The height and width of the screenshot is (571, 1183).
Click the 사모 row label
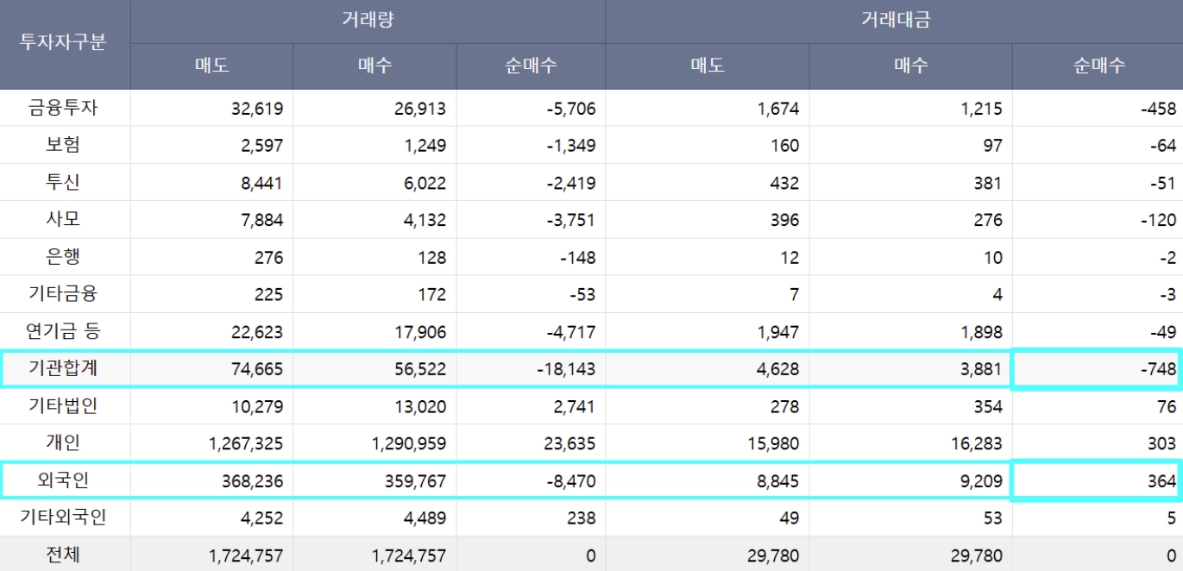coord(65,219)
